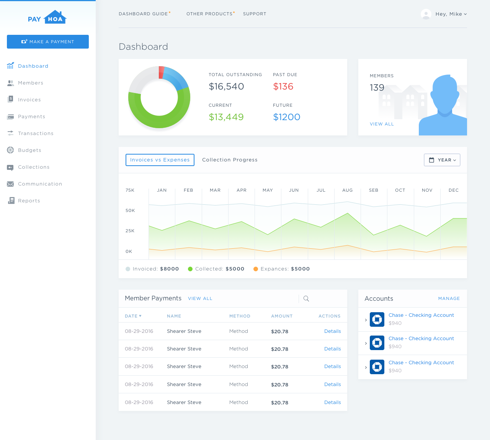Open Details for third payment row
This screenshot has height=440, width=490.
coord(333,367)
